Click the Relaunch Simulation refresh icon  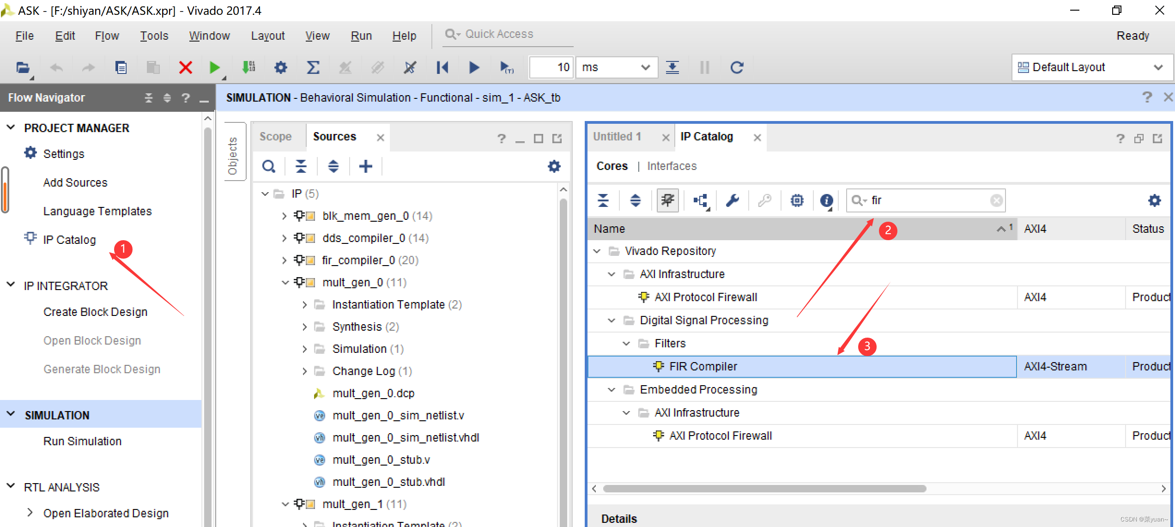[737, 67]
